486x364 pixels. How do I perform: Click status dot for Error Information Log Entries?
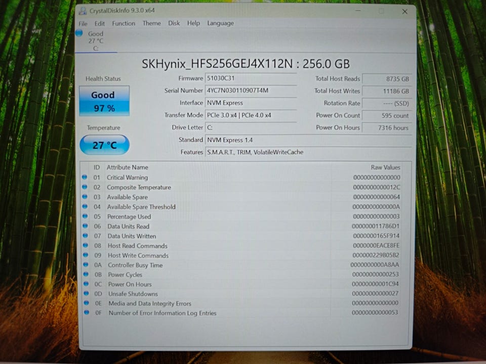(x=87, y=312)
